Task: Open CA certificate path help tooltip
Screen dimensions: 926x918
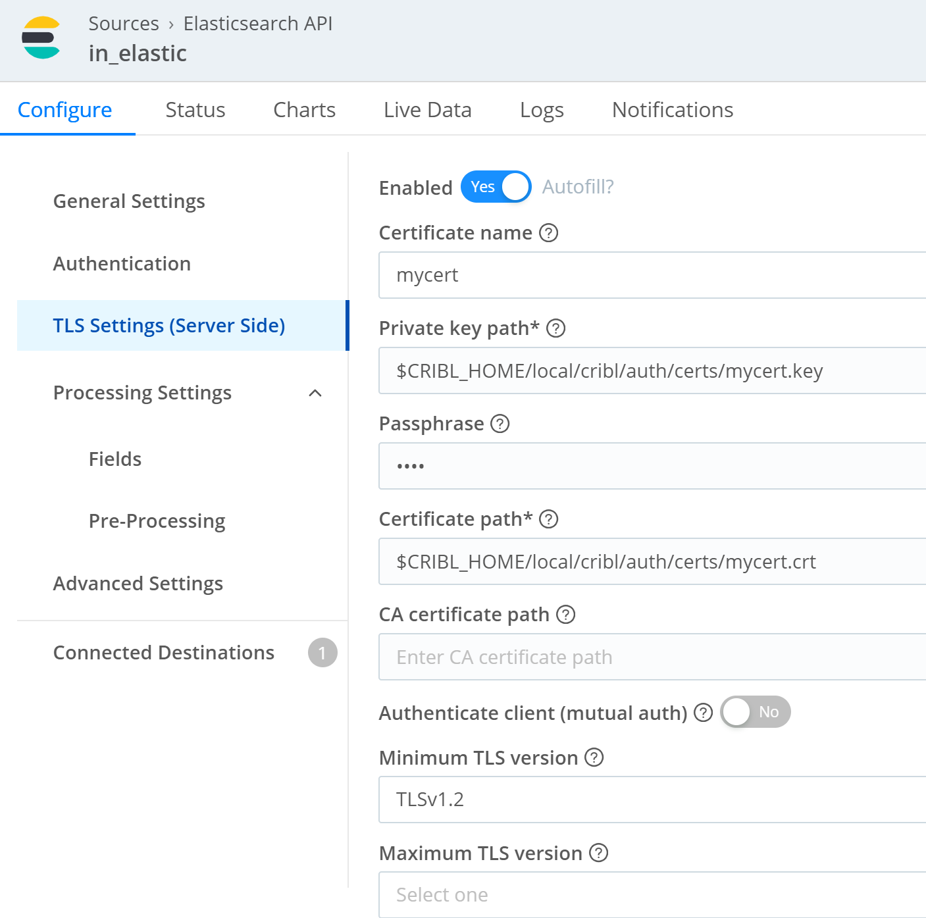Action: point(565,615)
